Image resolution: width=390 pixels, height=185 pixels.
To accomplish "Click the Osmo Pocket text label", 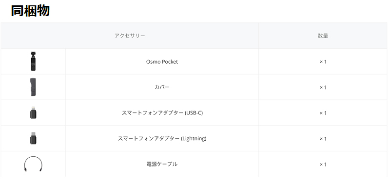I will 162,61.
